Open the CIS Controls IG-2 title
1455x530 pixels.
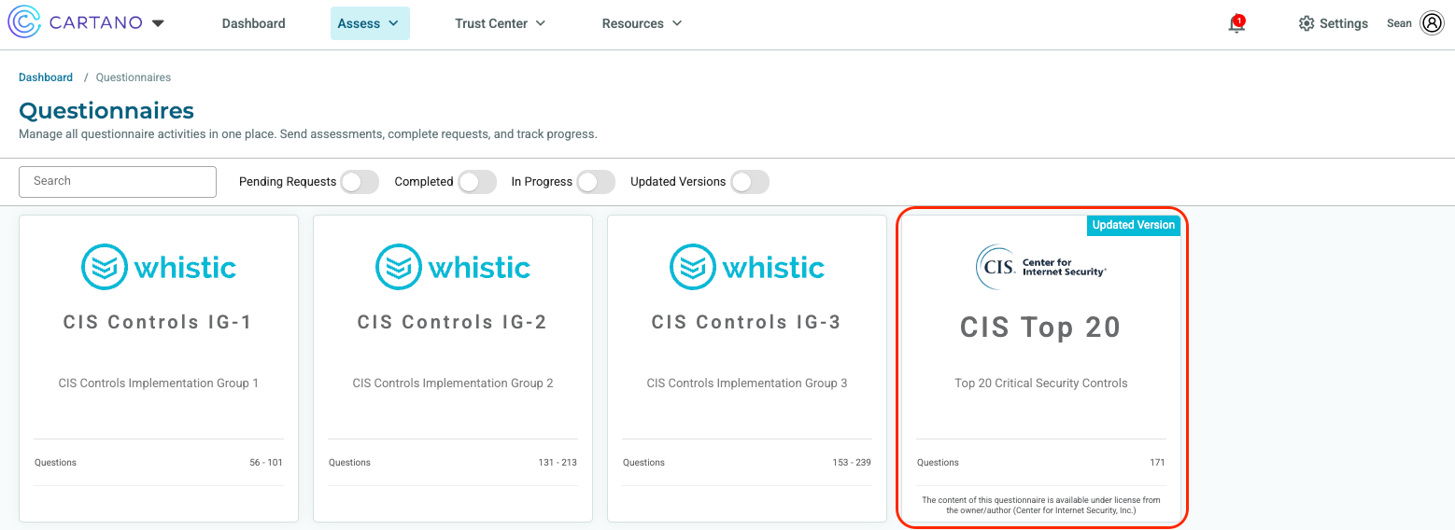[x=453, y=322]
